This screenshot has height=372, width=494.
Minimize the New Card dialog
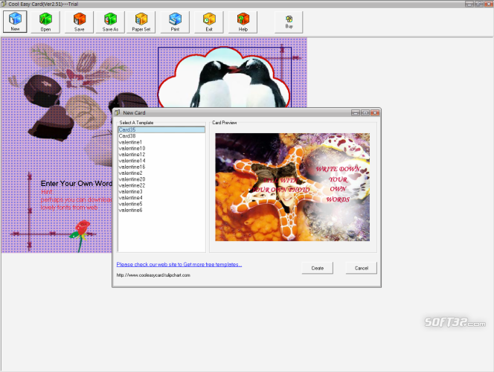point(356,113)
